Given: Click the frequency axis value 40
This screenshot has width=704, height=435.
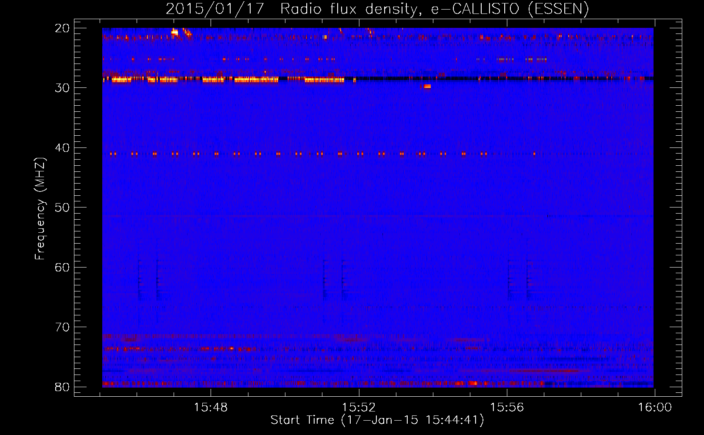Looking at the screenshot, I should (63, 148).
